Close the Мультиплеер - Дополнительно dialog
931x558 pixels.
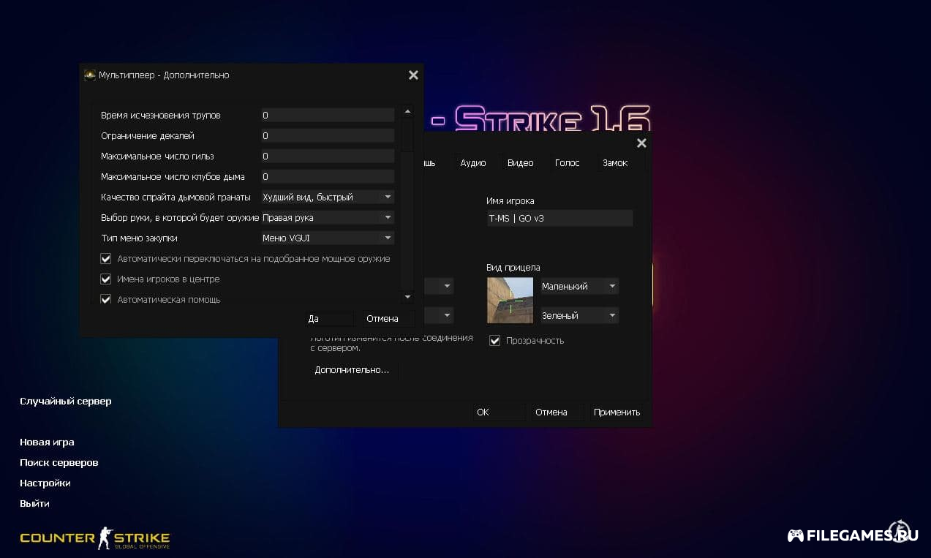click(x=413, y=75)
